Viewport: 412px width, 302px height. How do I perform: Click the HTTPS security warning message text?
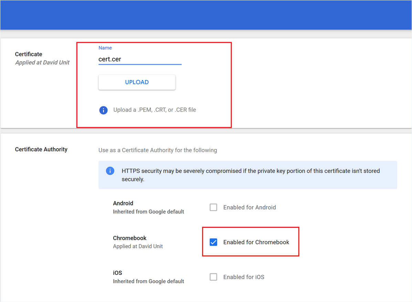251,175
